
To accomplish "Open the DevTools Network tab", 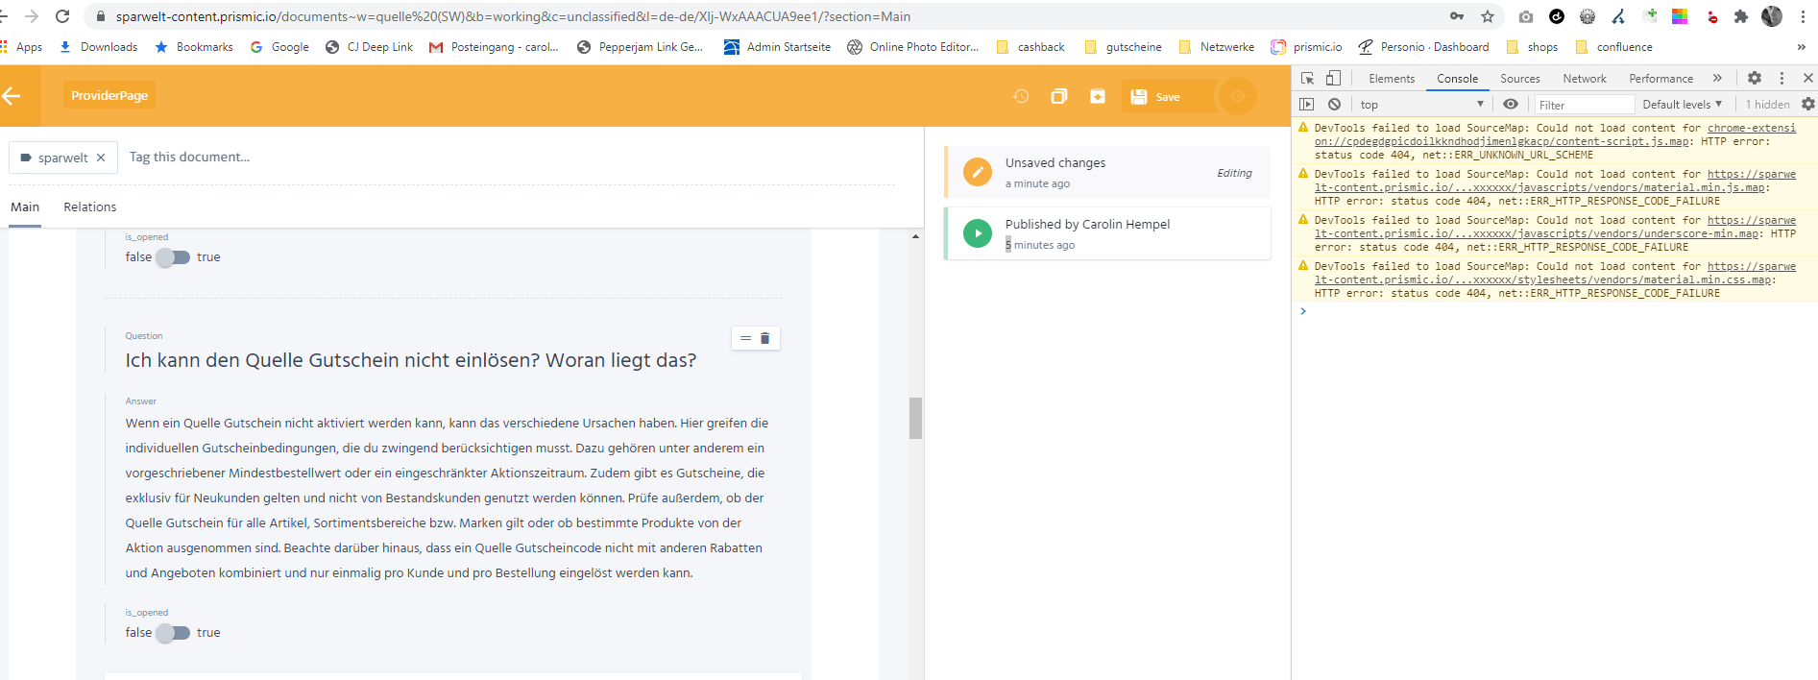I will 1584,79.
